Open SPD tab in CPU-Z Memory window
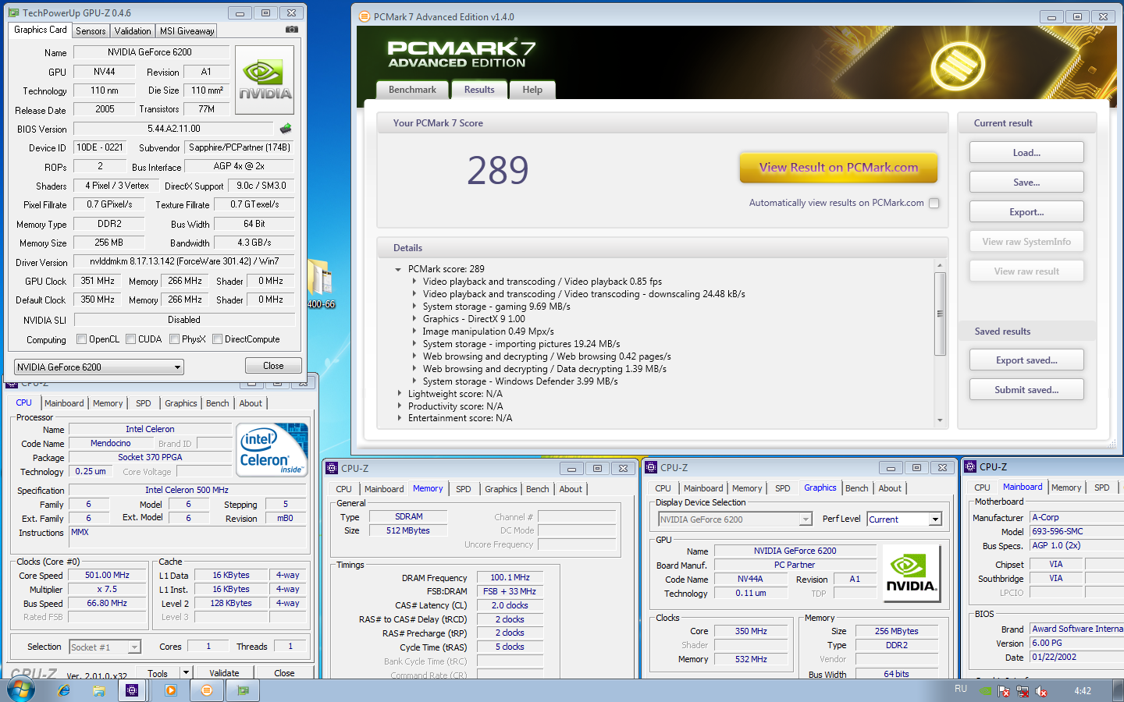Image resolution: width=1124 pixels, height=702 pixels. (x=464, y=489)
